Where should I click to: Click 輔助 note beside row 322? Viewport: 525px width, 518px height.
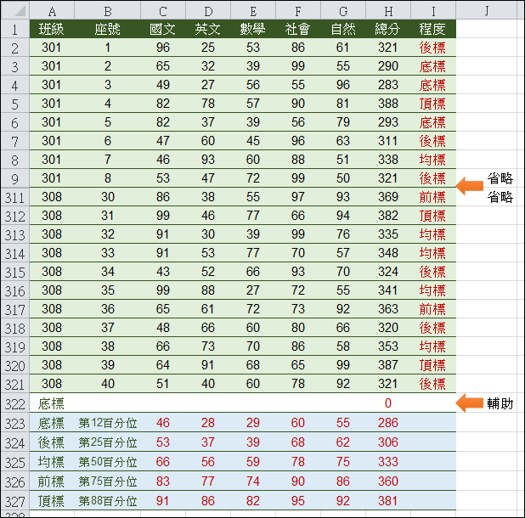(500, 403)
